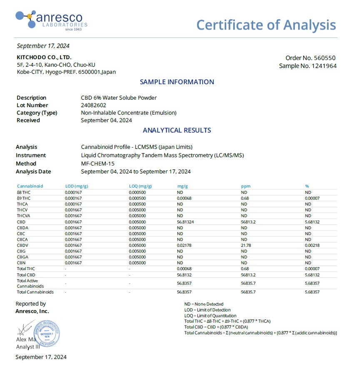
Task: Click the CBN row label
Action: 21,263
